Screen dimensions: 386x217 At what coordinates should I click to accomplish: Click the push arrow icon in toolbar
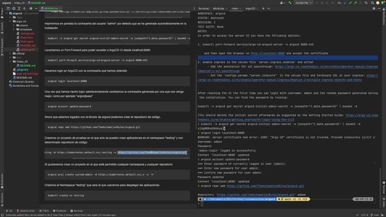coord(355,2)
